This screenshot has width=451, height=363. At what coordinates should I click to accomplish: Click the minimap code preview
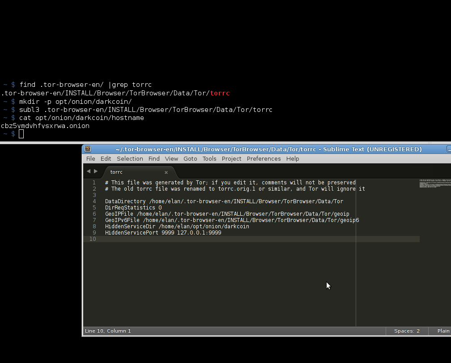[x=435, y=183]
